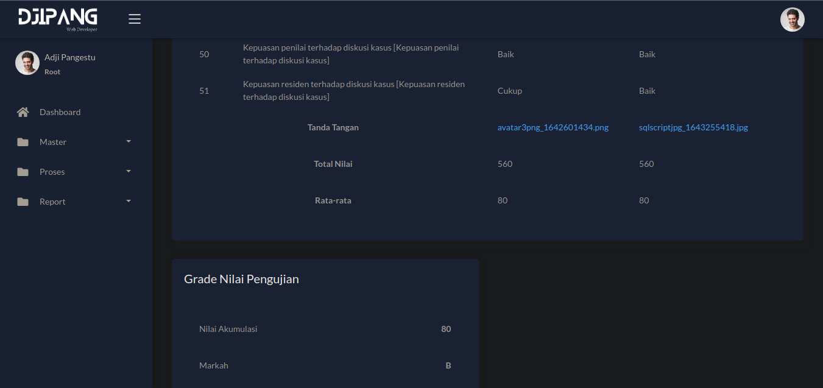823x388 pixels.
Task: Open the avatar3png_1642601434.png signature link
Action: 553,127
